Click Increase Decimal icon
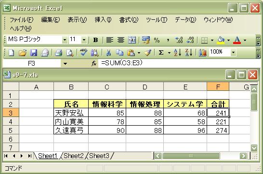 (179, 40)
